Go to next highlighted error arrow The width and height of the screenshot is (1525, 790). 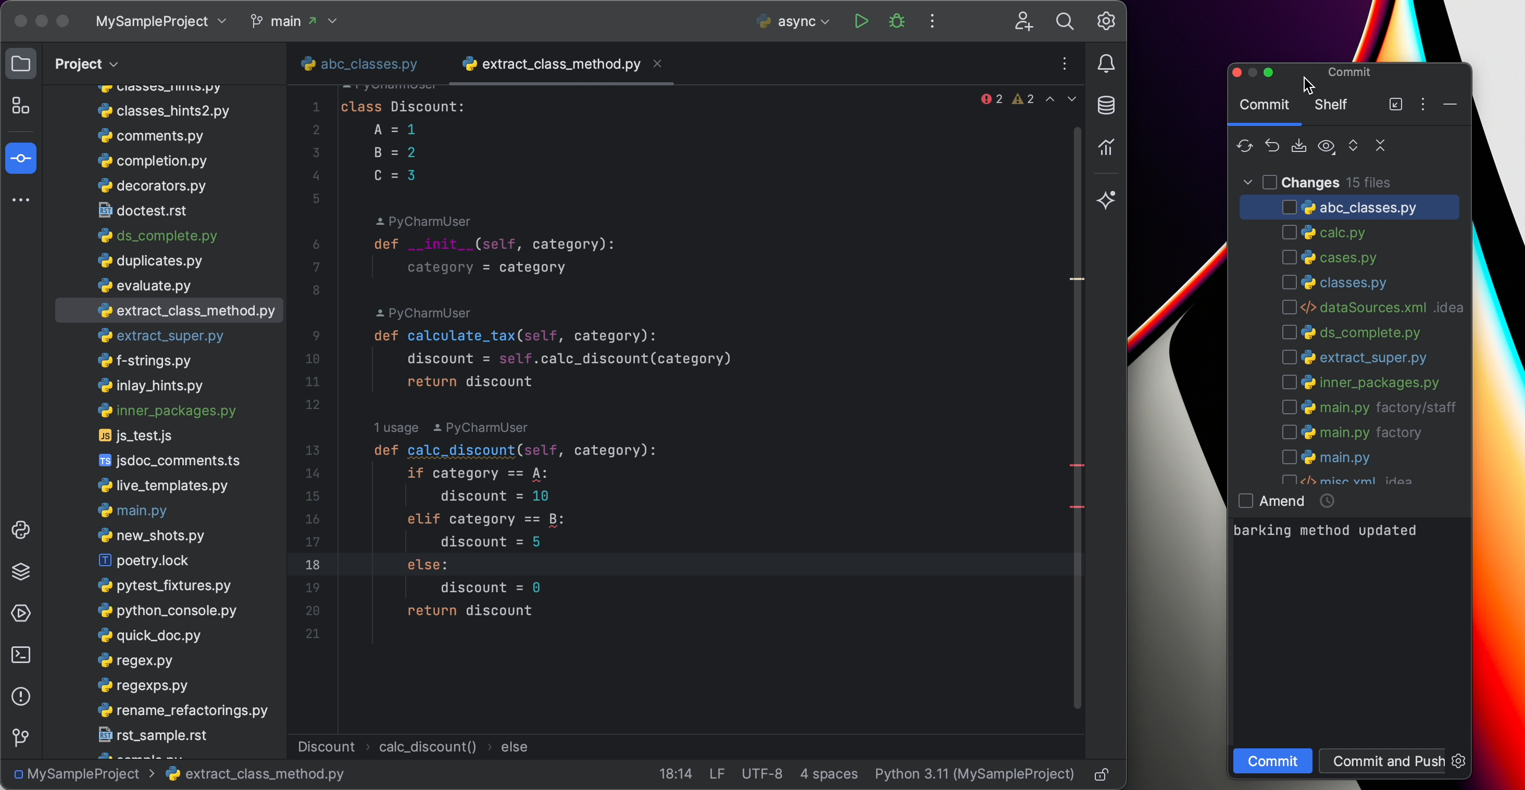[1072, 99]
